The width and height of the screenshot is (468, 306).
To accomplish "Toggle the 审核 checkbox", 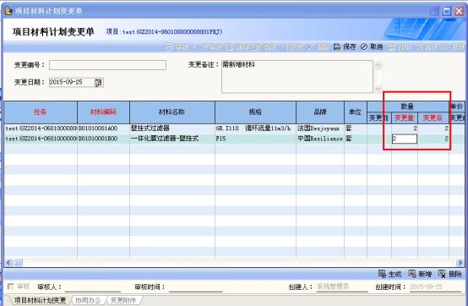I will coord(10,287).
